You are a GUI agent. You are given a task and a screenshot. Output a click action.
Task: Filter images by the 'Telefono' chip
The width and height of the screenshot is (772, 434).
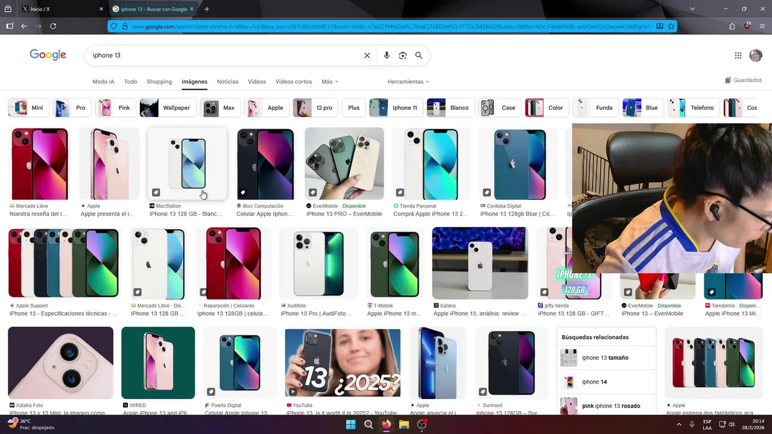[694, 108]
